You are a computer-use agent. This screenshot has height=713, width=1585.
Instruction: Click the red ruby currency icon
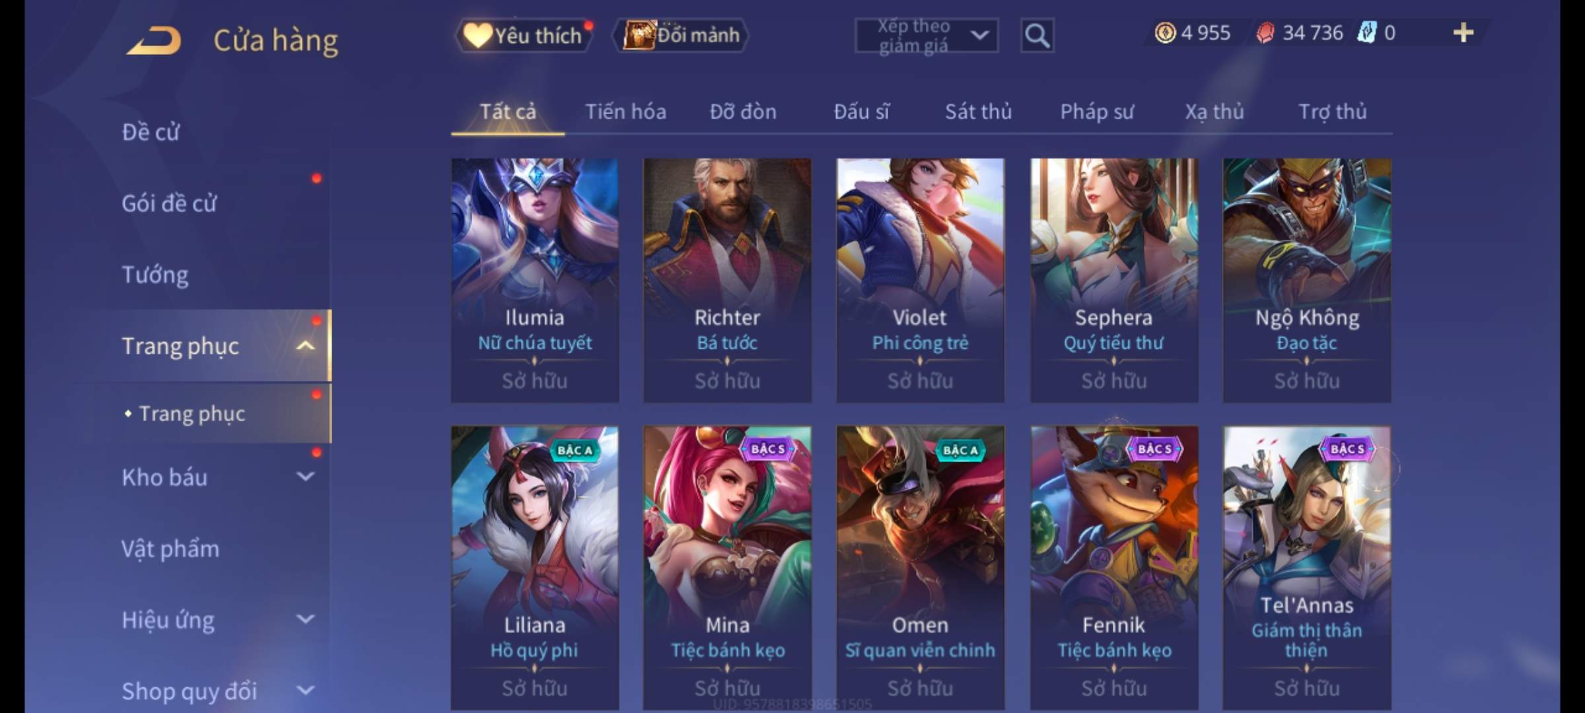1265,33
